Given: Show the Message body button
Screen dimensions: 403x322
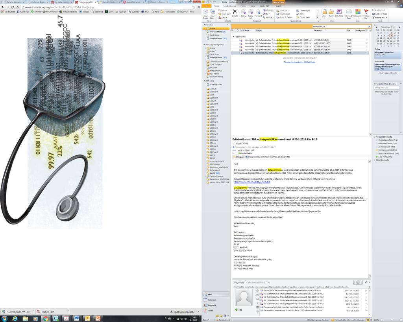Looking at the screenshot, I should pyautogui.click(x=238, y=156).
